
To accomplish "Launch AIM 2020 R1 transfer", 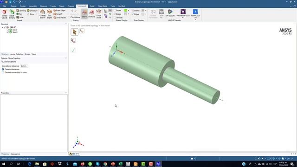I will pos(170,13).
